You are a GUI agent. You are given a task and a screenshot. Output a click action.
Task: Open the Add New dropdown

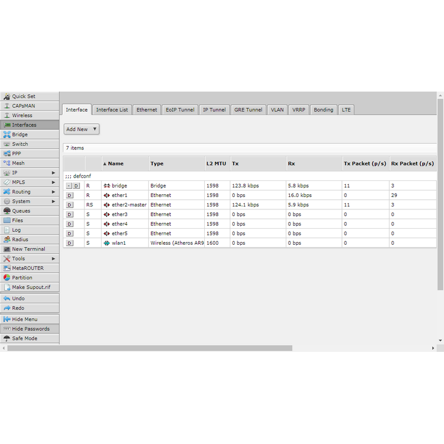81,129
